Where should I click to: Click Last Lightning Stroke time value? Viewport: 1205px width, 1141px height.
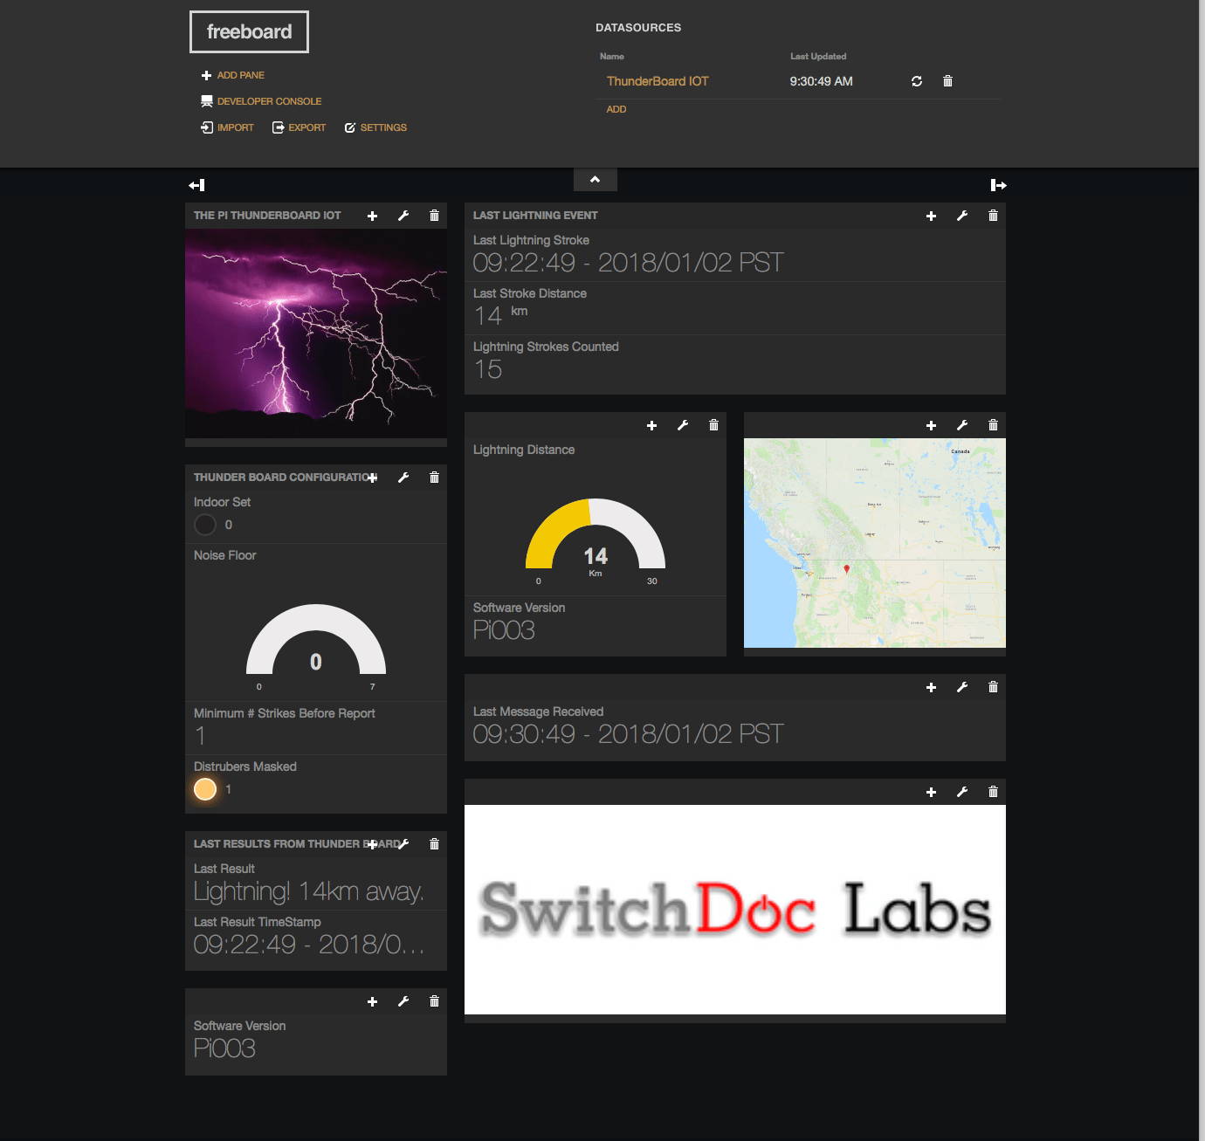tap(628, 263)
